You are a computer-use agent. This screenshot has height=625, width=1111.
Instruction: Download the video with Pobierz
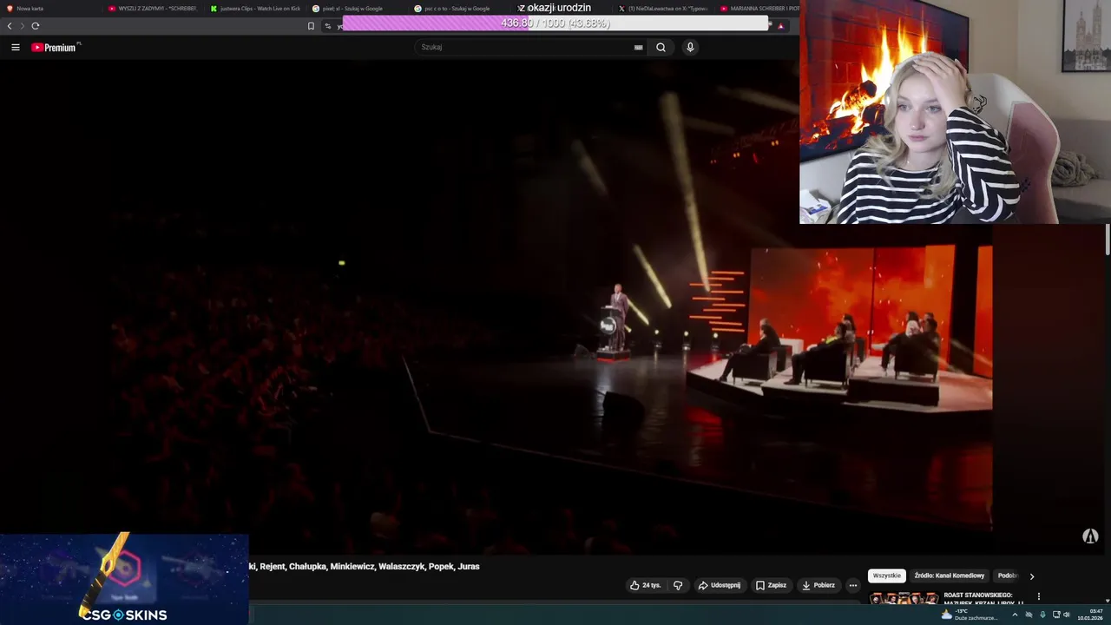(x=818, y=585)
